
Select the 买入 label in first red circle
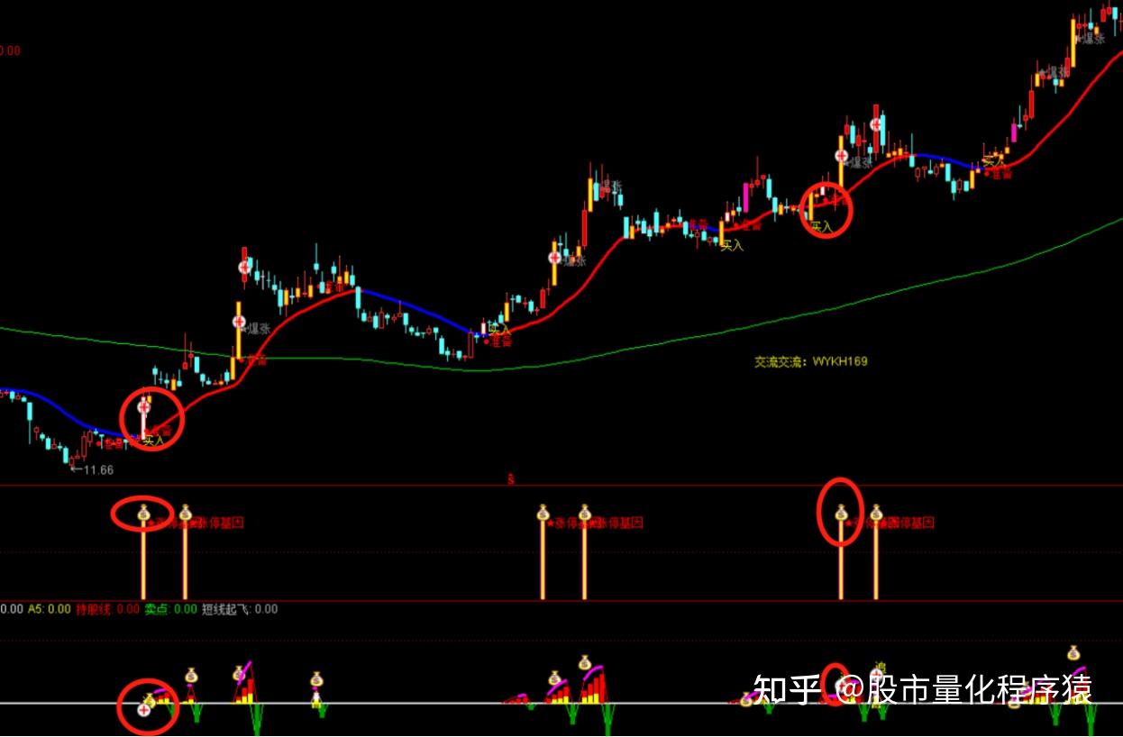click(x=154, y=441)
